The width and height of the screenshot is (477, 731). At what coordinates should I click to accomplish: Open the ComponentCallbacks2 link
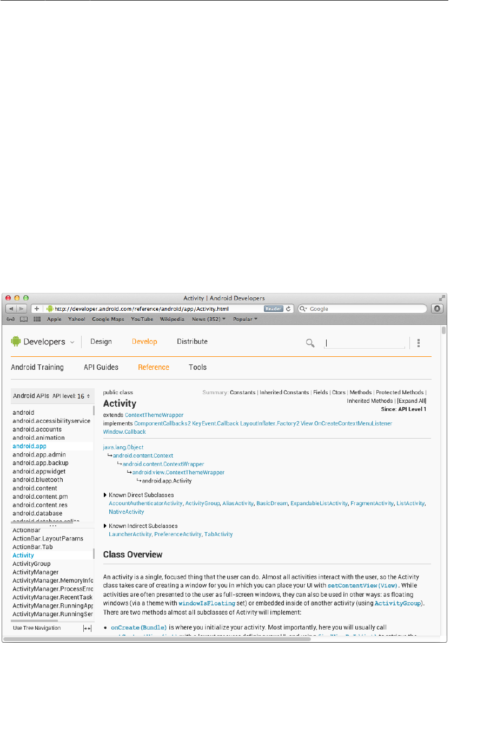(x=163, y=423)
